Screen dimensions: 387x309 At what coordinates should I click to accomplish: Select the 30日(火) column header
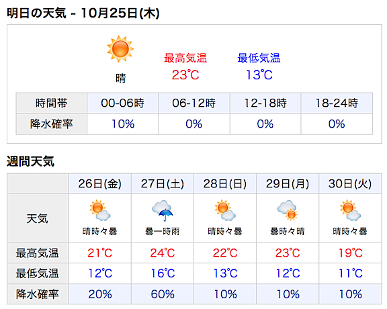click(x=350, y=184)
